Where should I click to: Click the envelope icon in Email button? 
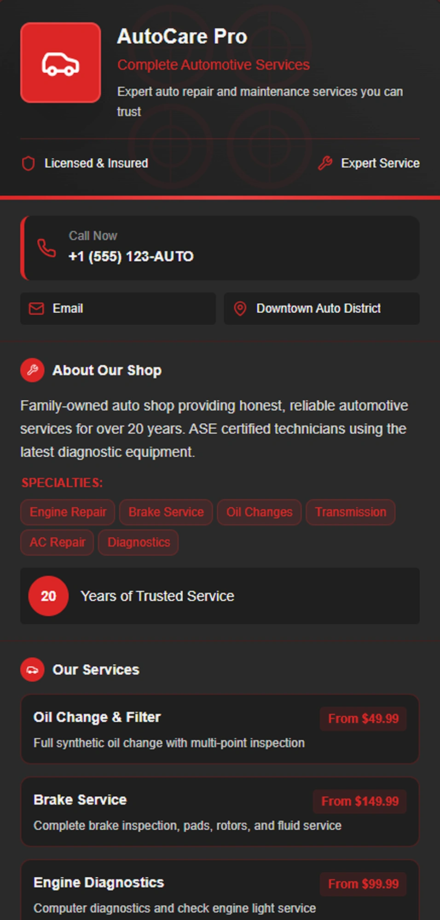point(36,309)
